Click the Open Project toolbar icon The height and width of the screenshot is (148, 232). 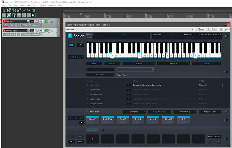click(x=9, y=10)
